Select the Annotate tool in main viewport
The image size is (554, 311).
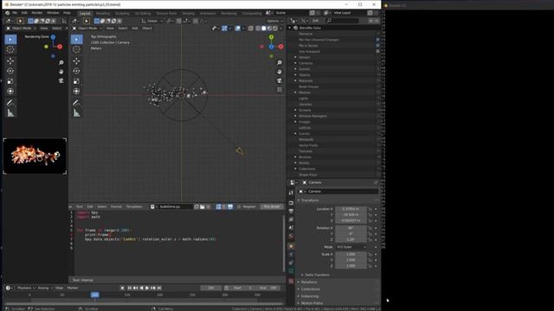76,103
